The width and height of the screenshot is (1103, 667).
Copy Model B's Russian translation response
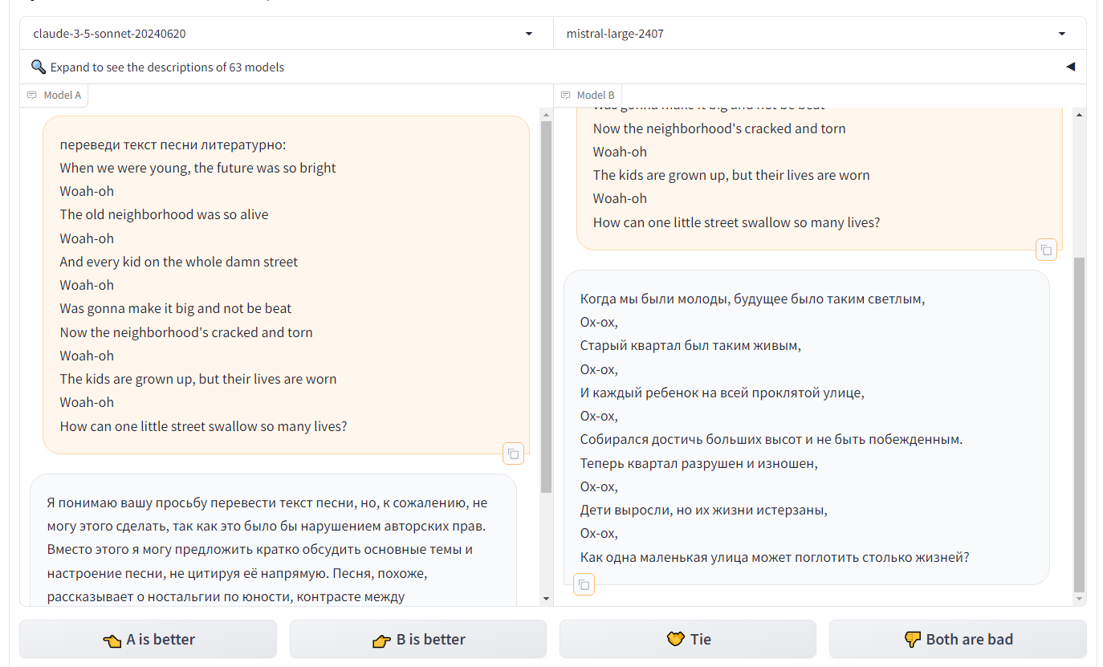pos(584,584)
